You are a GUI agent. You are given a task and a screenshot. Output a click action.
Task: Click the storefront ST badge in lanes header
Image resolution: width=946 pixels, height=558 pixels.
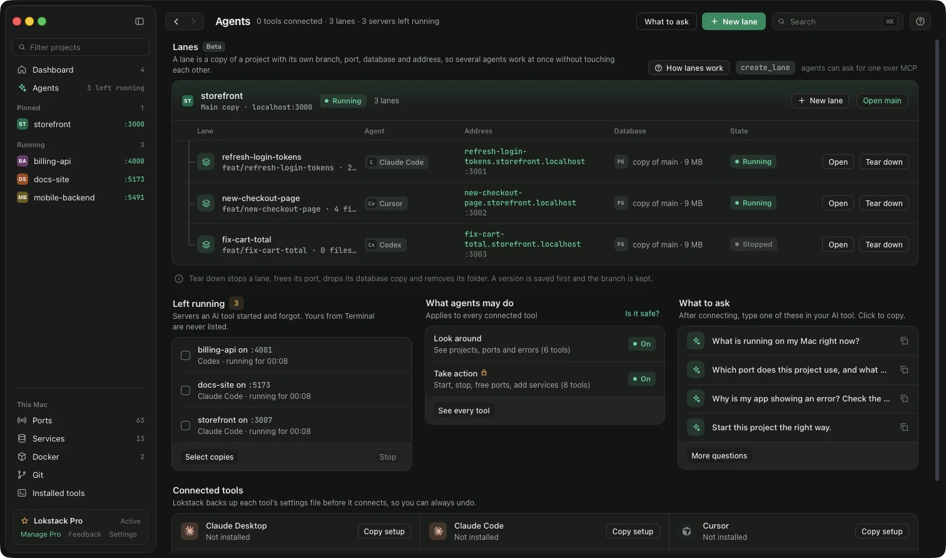tap(187, 100)
